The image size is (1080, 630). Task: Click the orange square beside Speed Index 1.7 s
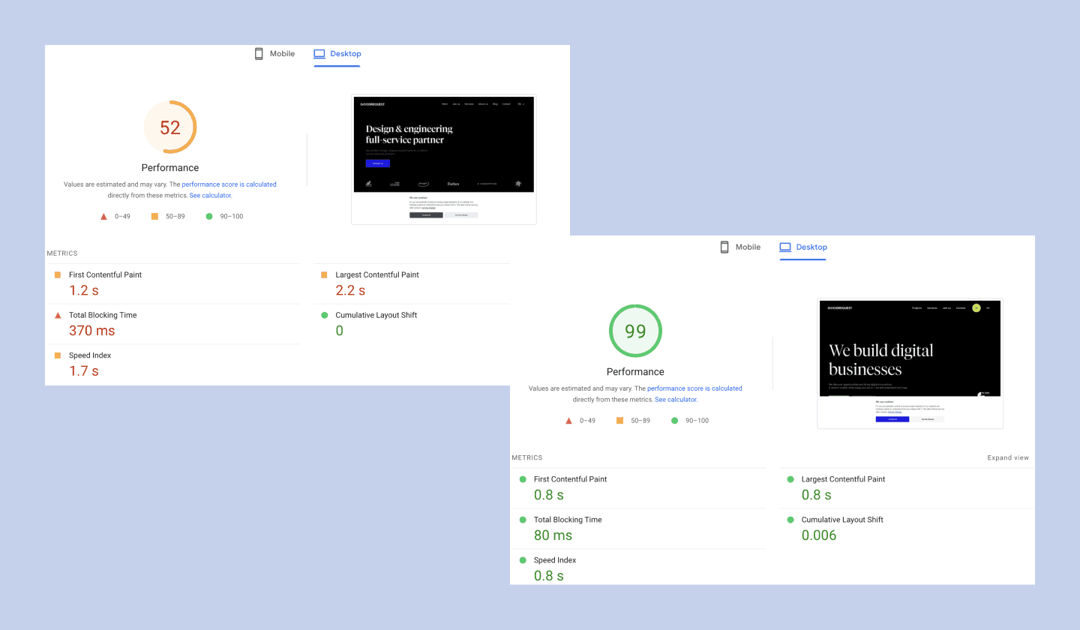[58, 355]
